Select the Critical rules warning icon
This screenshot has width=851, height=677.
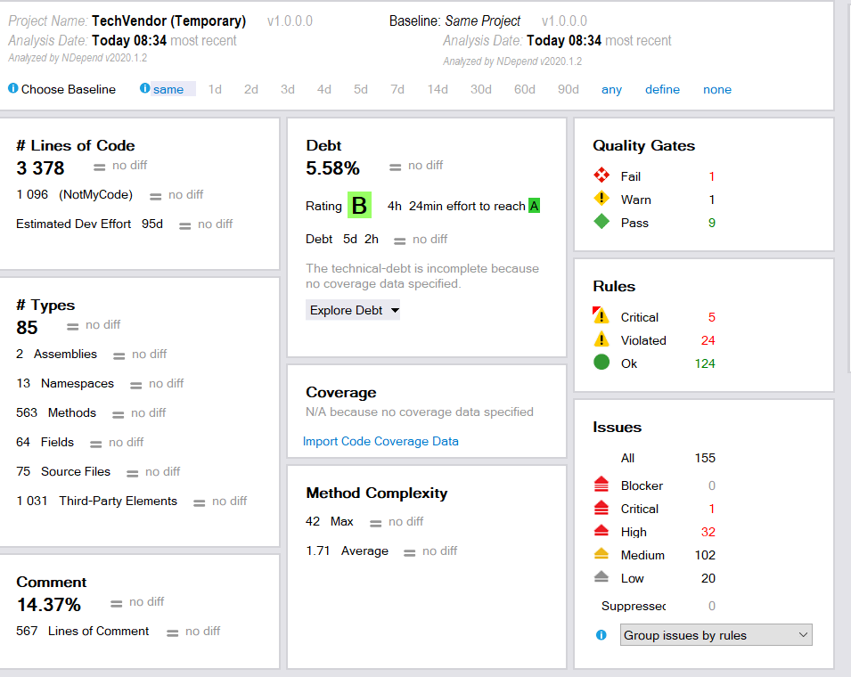pos(601,314)
